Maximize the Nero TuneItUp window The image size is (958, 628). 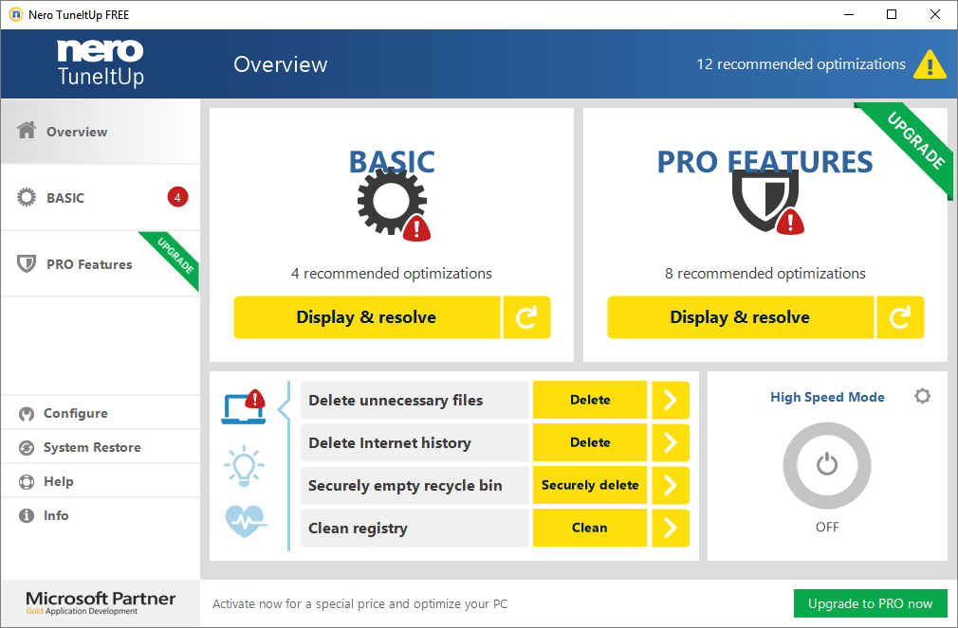(x=892, y=14)
